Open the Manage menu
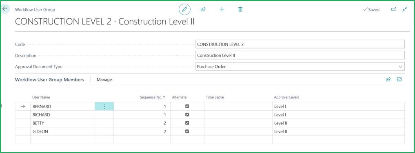 click(104, 80)
